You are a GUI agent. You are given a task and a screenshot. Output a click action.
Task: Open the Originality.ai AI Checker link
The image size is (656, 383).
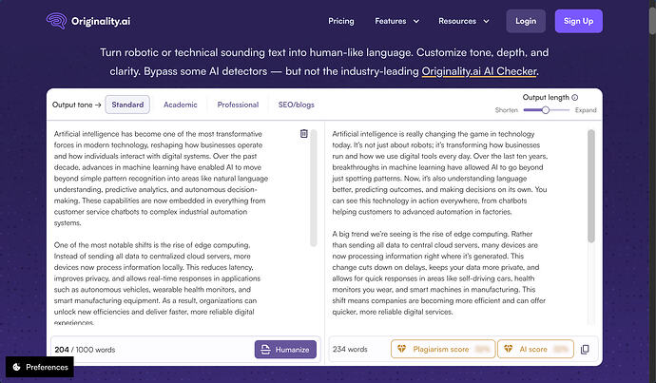479,71
